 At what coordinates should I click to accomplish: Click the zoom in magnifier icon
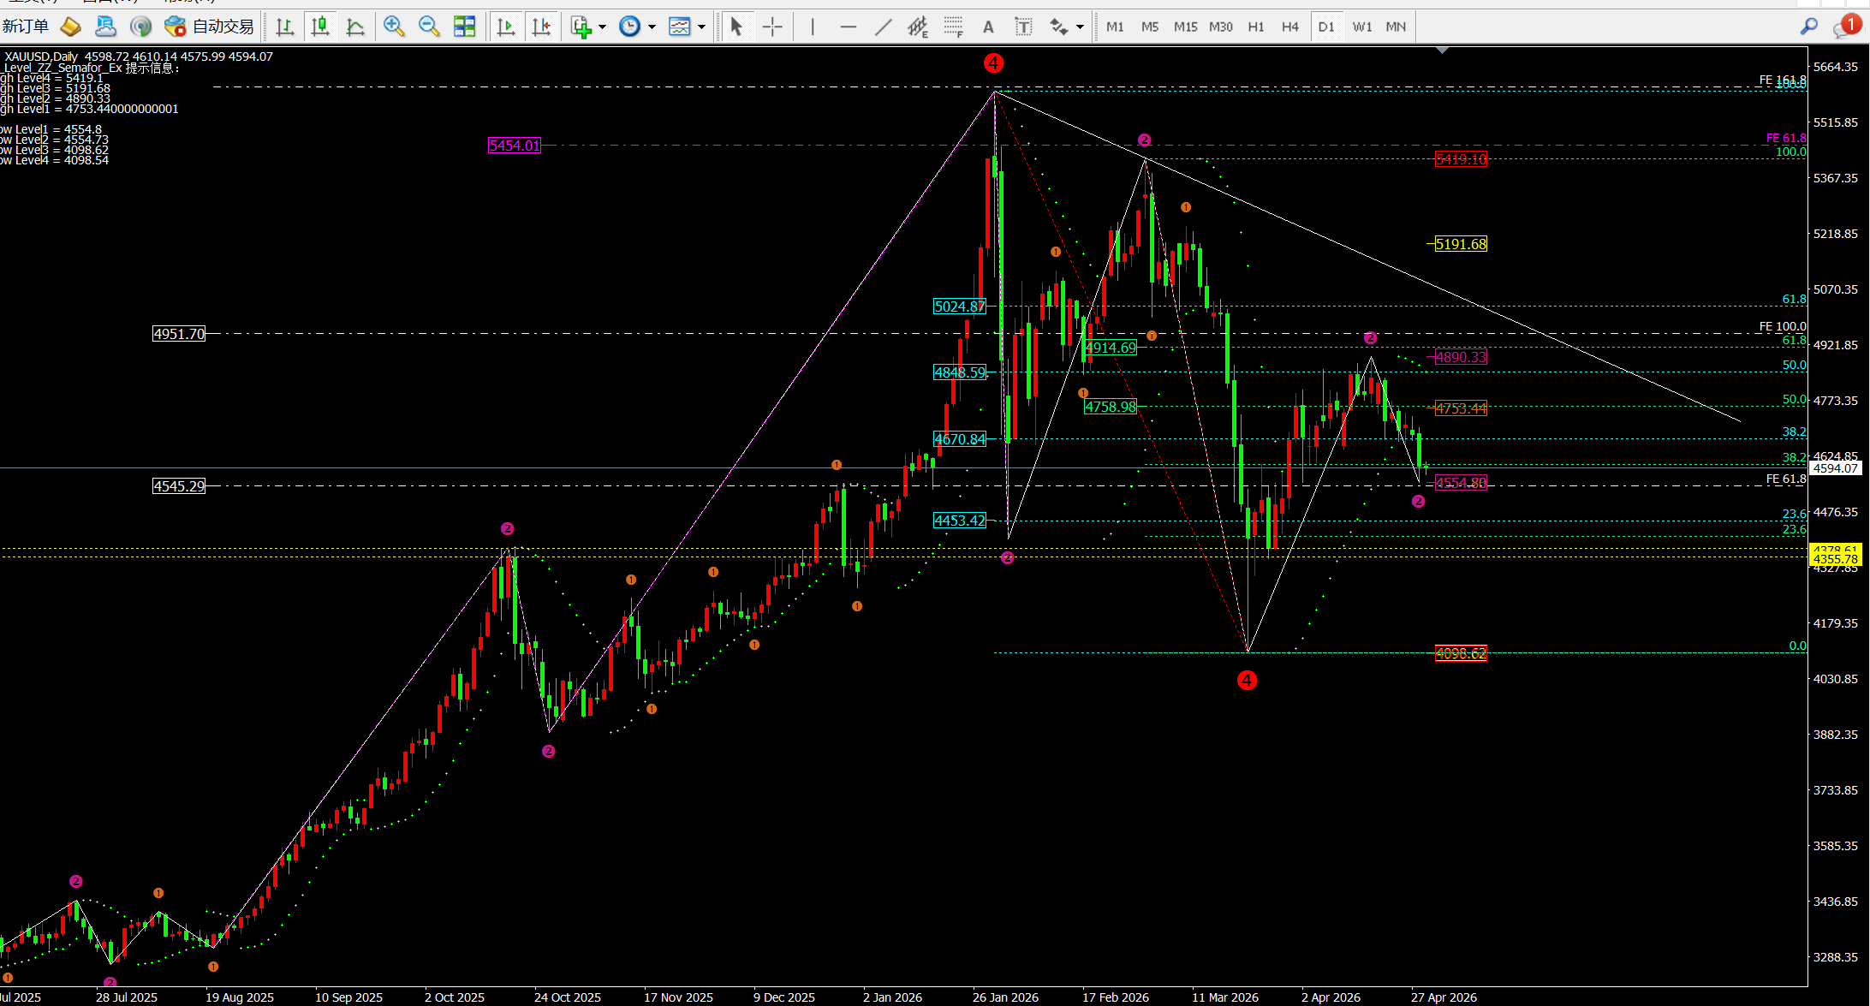[x=394, y=27]
